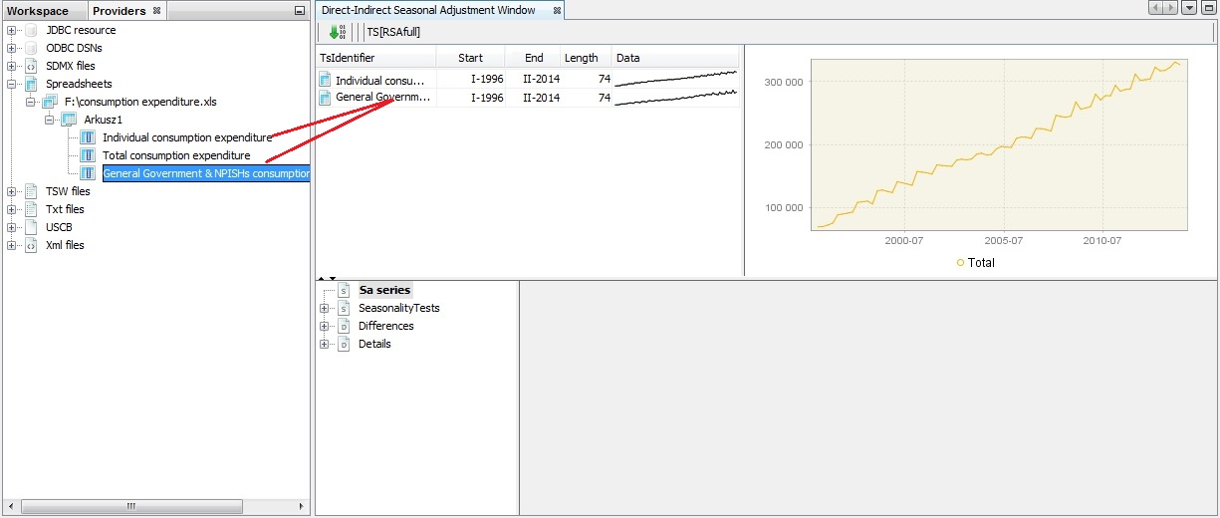This screenshot has width=1220, height=518.
Task: Minimize the Providers panel
Action: pos(300,11)
